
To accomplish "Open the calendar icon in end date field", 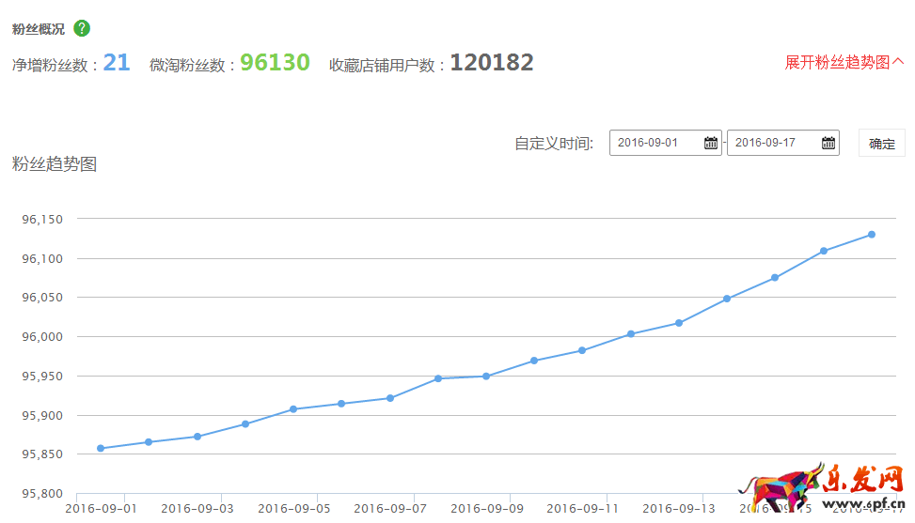I will (x=828, y=143).
